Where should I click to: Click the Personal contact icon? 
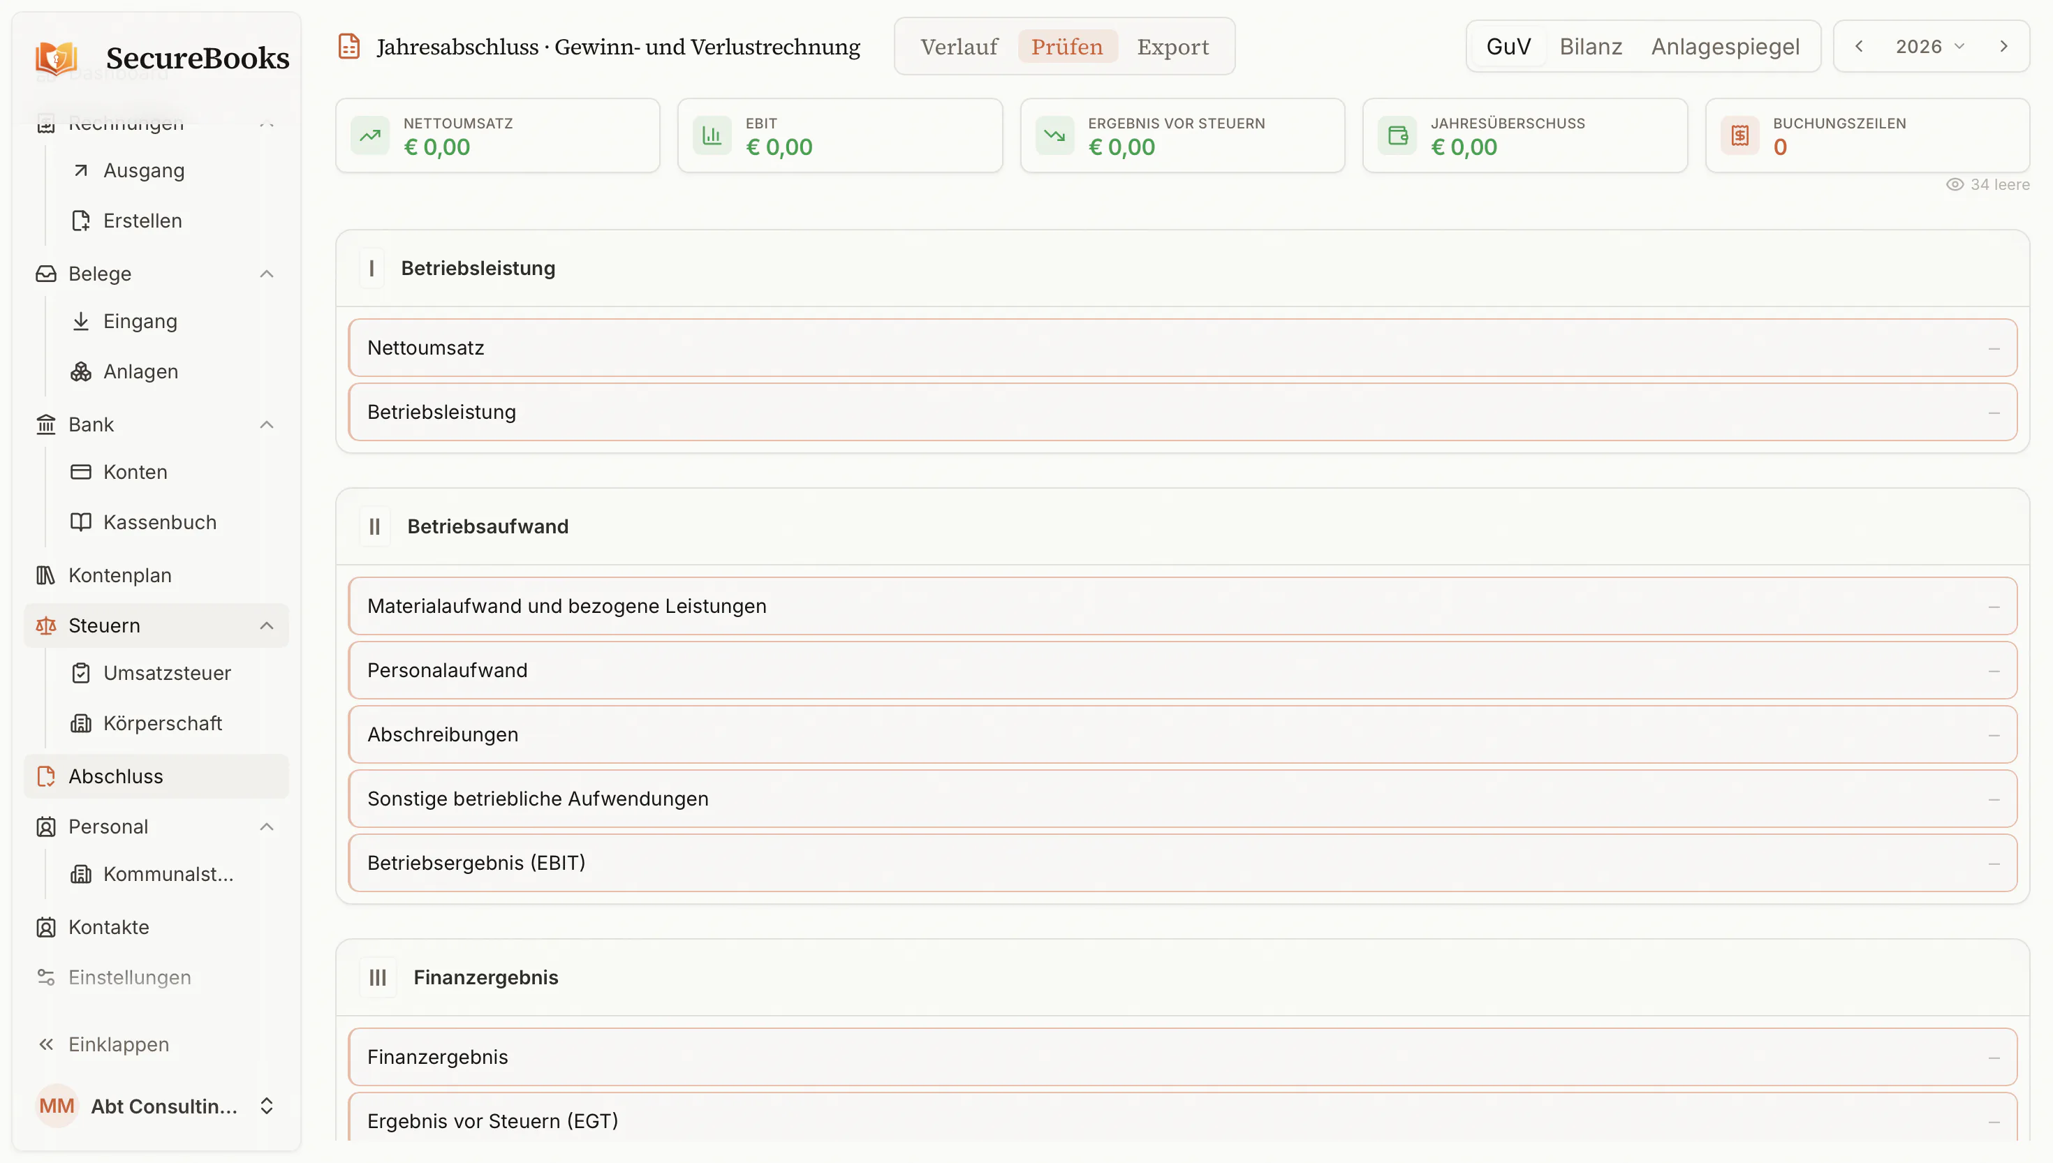(x=46, y=827)
